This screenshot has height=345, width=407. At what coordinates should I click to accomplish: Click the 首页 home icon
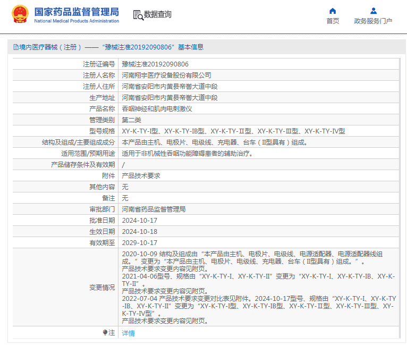[x=333, y=11]
